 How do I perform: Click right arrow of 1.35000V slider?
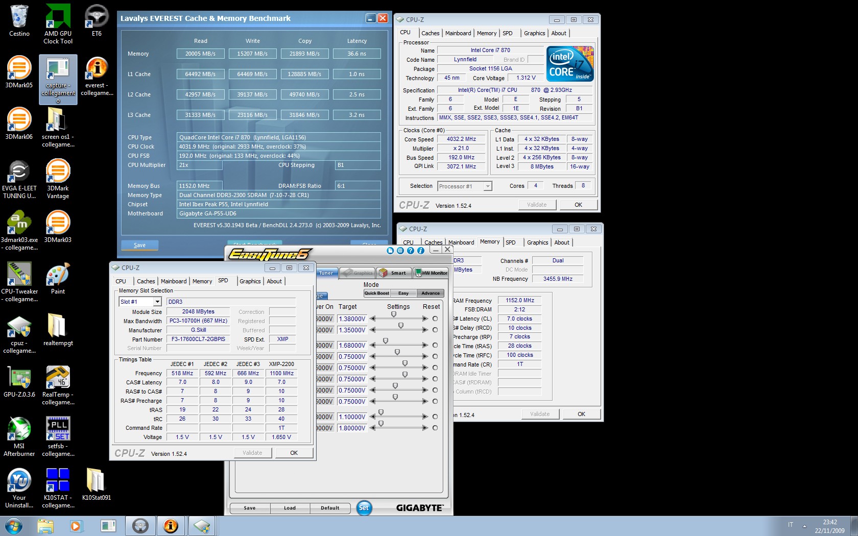(425, 330)
